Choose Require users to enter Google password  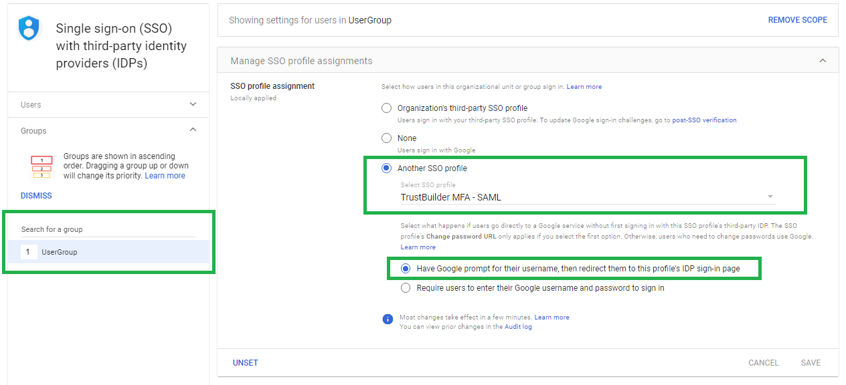pyautogui.click(x=406, y=288)
